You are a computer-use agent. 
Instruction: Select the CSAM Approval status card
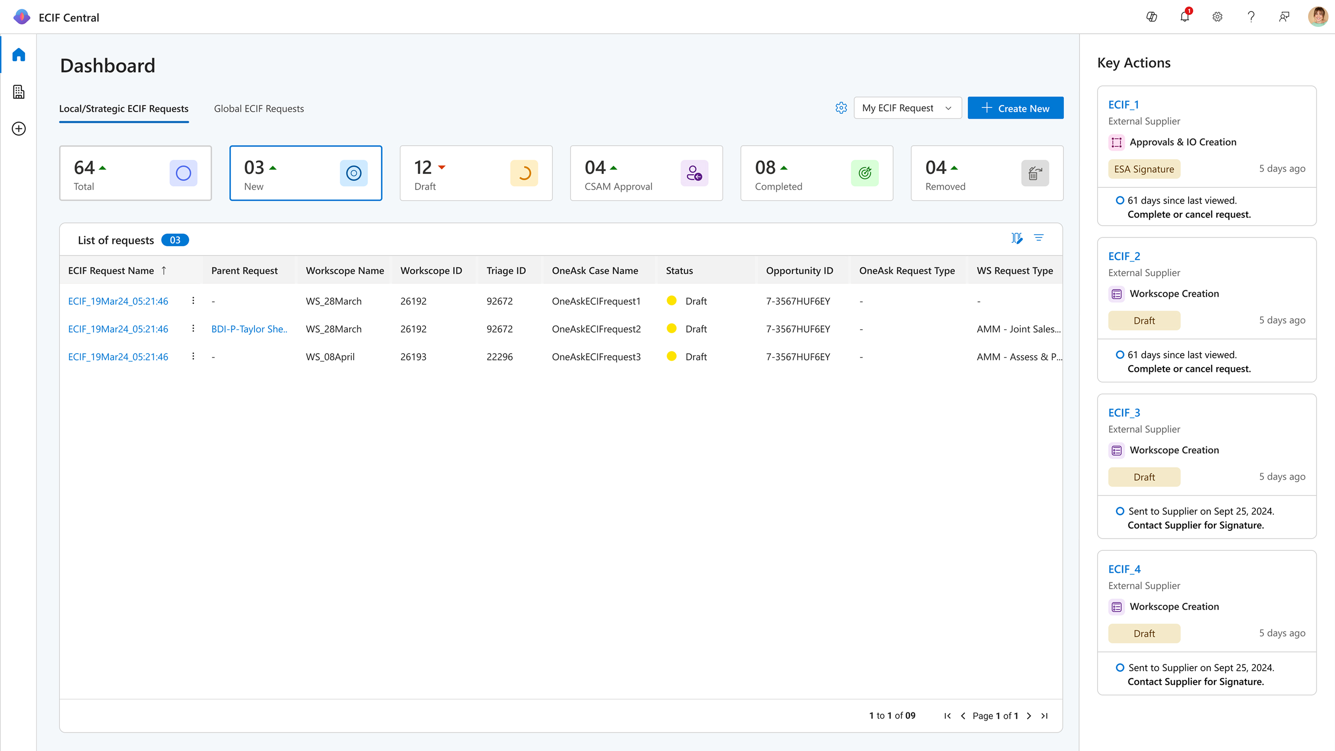coord(646,173)
